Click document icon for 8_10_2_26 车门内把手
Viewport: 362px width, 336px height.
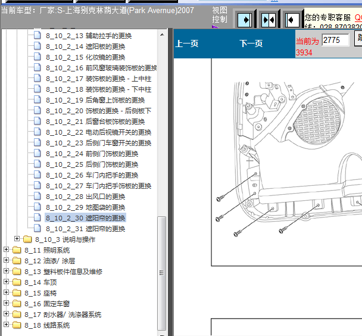[37, 175]
